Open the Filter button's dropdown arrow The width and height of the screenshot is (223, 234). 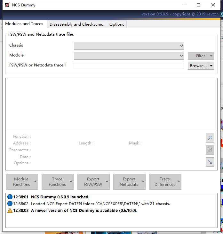click(x=211, y=56)
